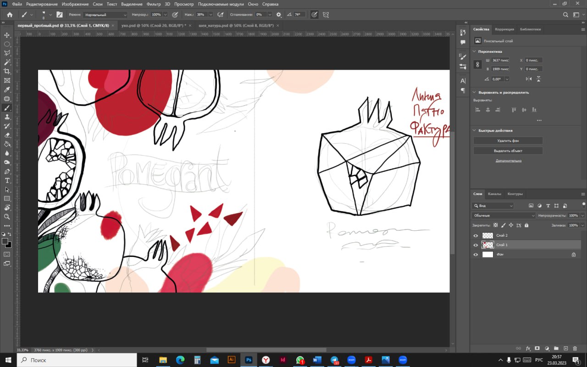Pick the Eraser tool
Image resolution: width=587 pixels, height=367 pixels.
tap(7, 135)
